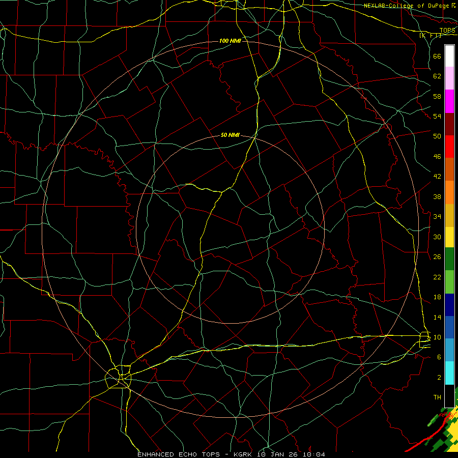Click the legend value 58
Screen dimensions: 458x458
[437, 96]
